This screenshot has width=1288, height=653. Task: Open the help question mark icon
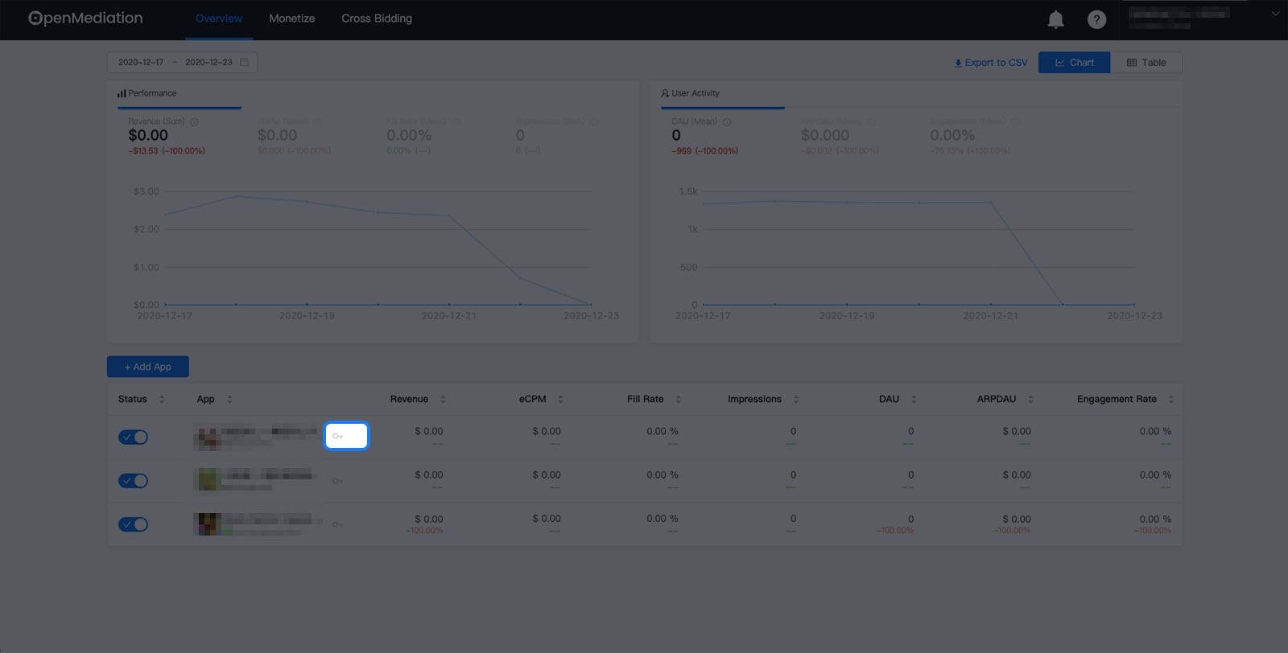[1096, 19]
